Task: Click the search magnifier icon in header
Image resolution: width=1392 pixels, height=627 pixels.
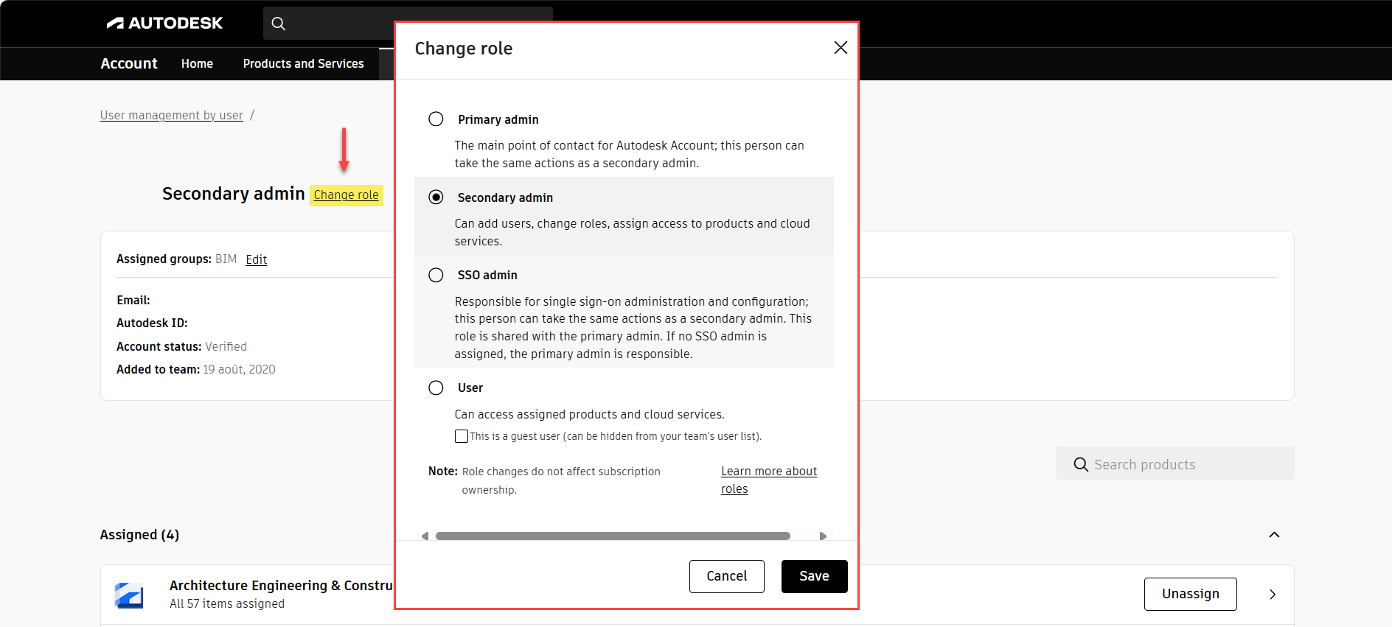Action: click(x=278, y=24)
